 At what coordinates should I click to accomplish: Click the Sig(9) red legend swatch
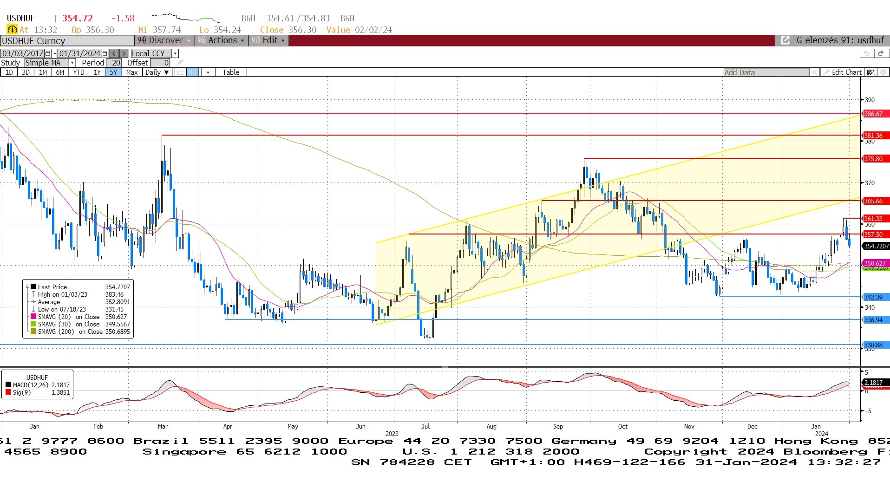[x=8, y=392]
